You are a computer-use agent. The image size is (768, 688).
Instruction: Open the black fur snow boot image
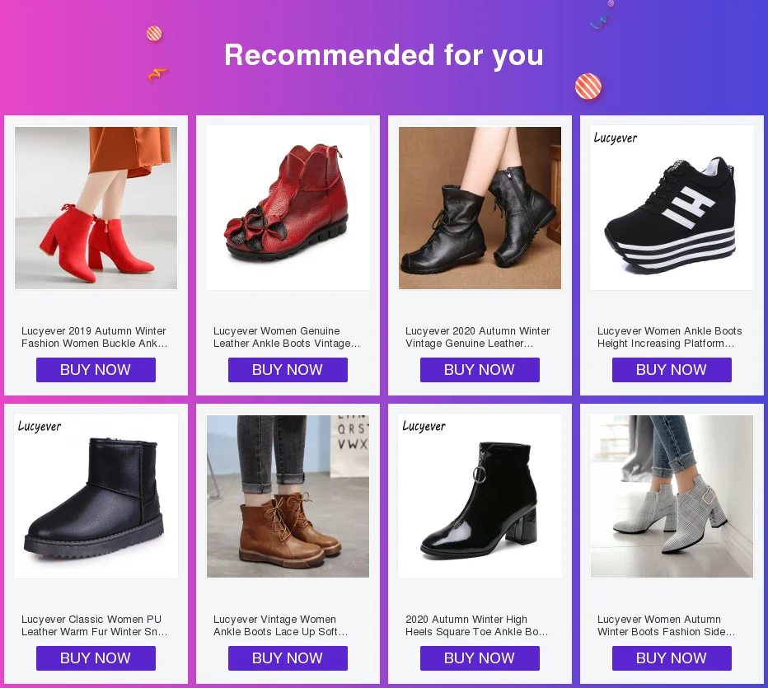coord(96,496)
